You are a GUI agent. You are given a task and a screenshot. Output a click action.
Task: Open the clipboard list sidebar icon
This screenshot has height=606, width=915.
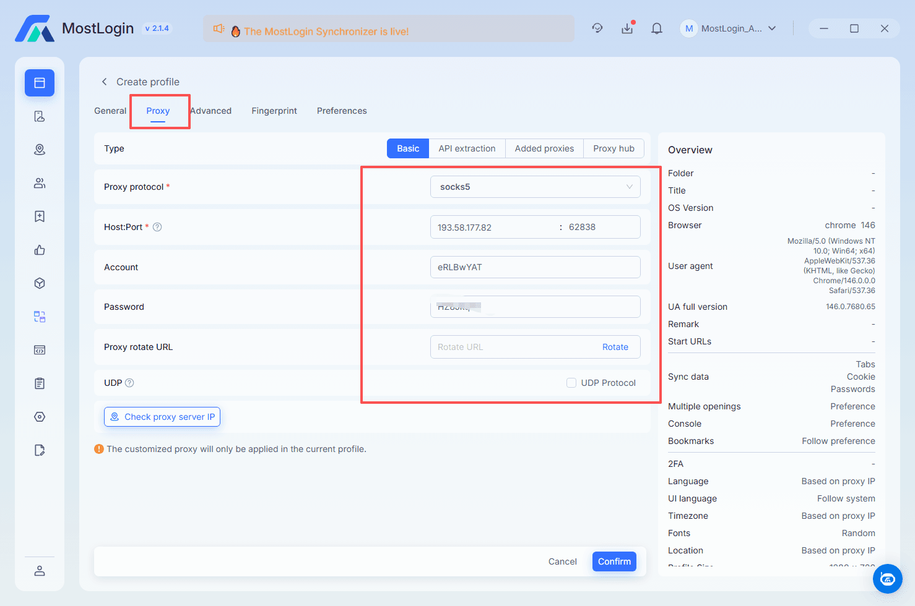click(x=40, y=383)
